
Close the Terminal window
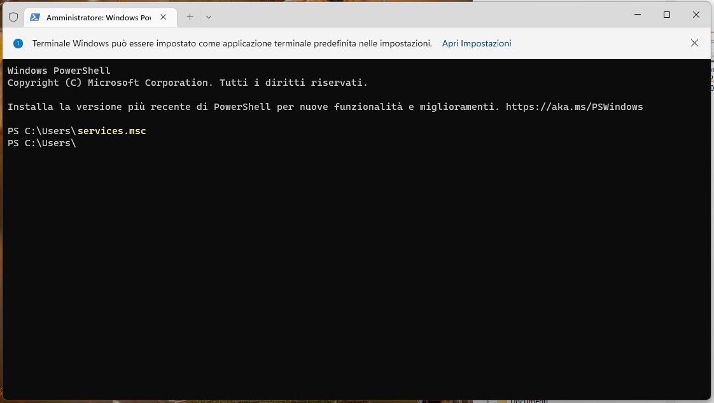(696, 15)
